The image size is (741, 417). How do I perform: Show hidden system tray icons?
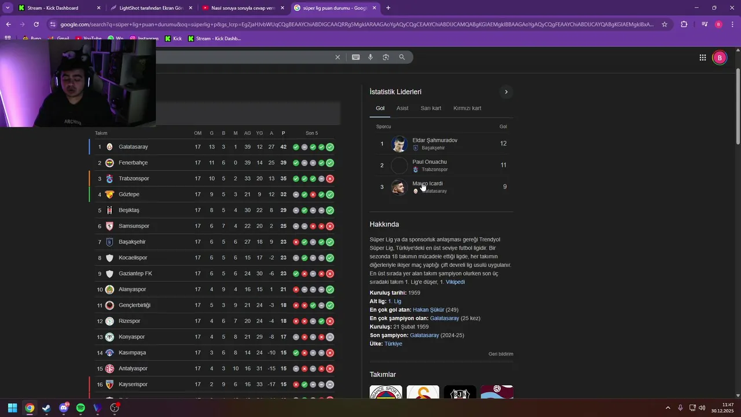(667, 408)
